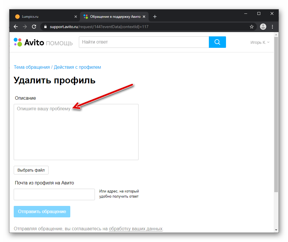Reload the page
Image resolution: width=288 pixels, height=242 pixels.
(x=34, y=27)
